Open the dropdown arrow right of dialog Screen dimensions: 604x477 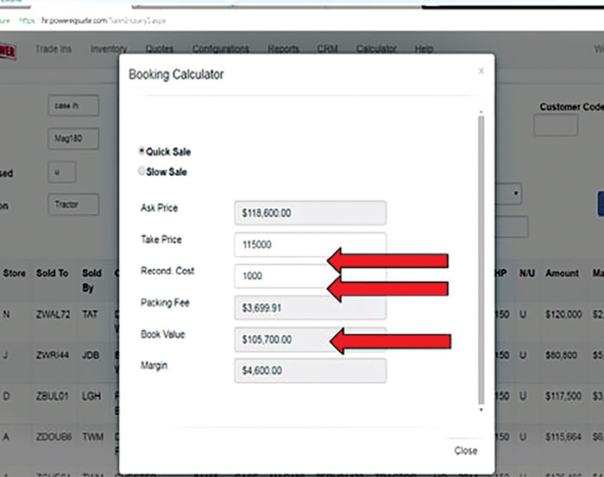[515, 194]
